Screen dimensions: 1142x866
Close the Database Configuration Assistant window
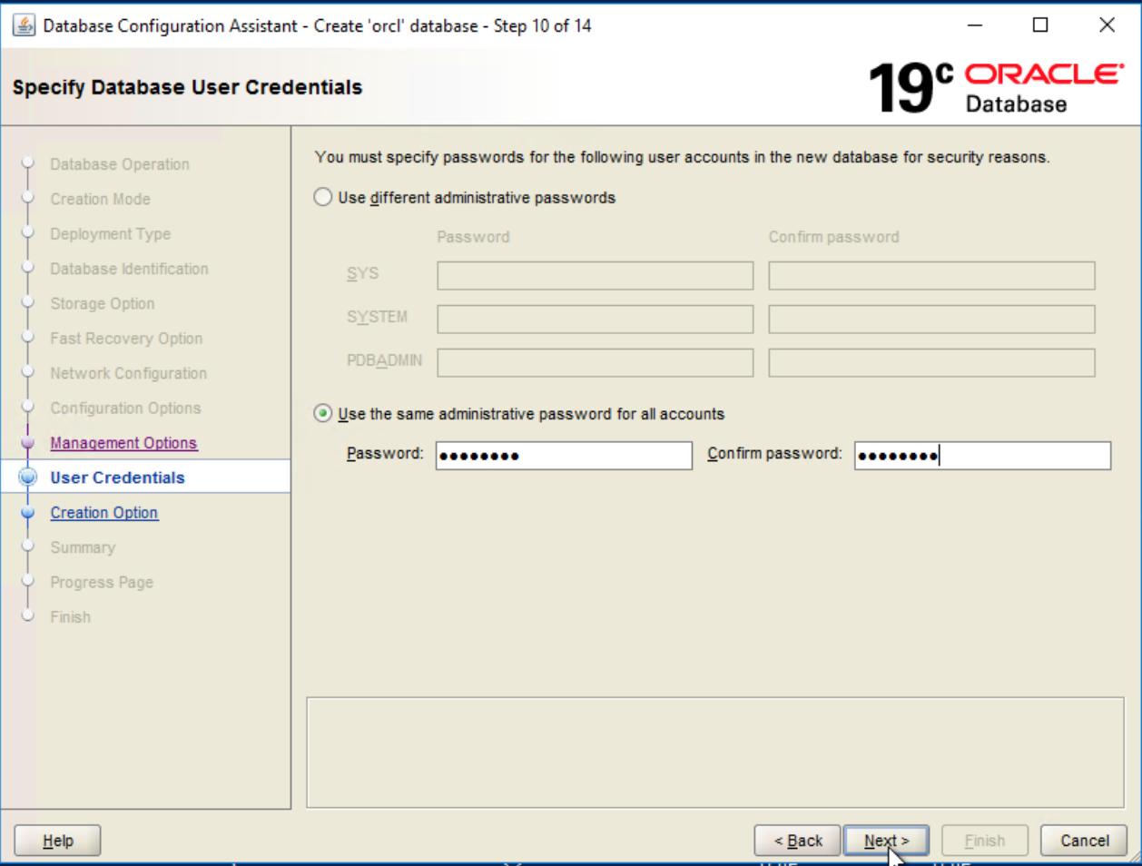point(1107,25)
